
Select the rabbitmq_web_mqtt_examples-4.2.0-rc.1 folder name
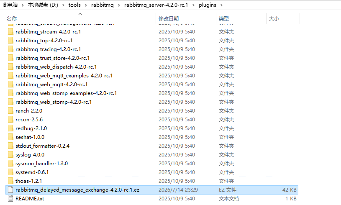64,75
